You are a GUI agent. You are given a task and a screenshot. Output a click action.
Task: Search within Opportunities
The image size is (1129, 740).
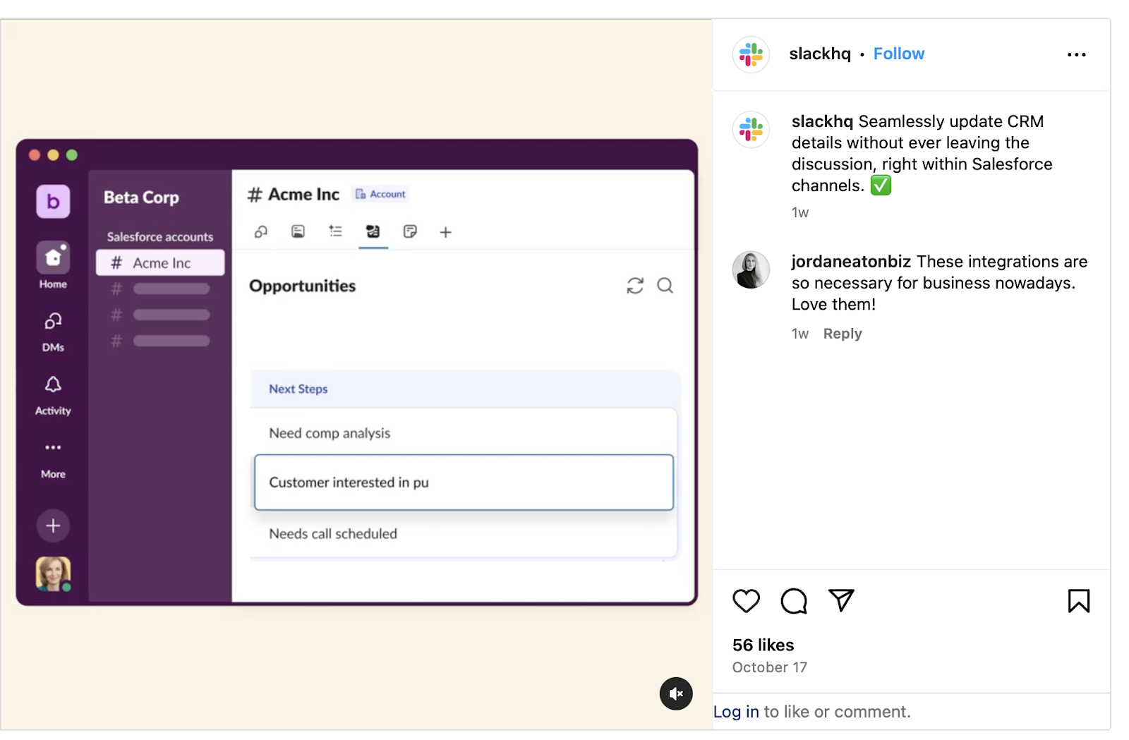[x=665, y=286]
